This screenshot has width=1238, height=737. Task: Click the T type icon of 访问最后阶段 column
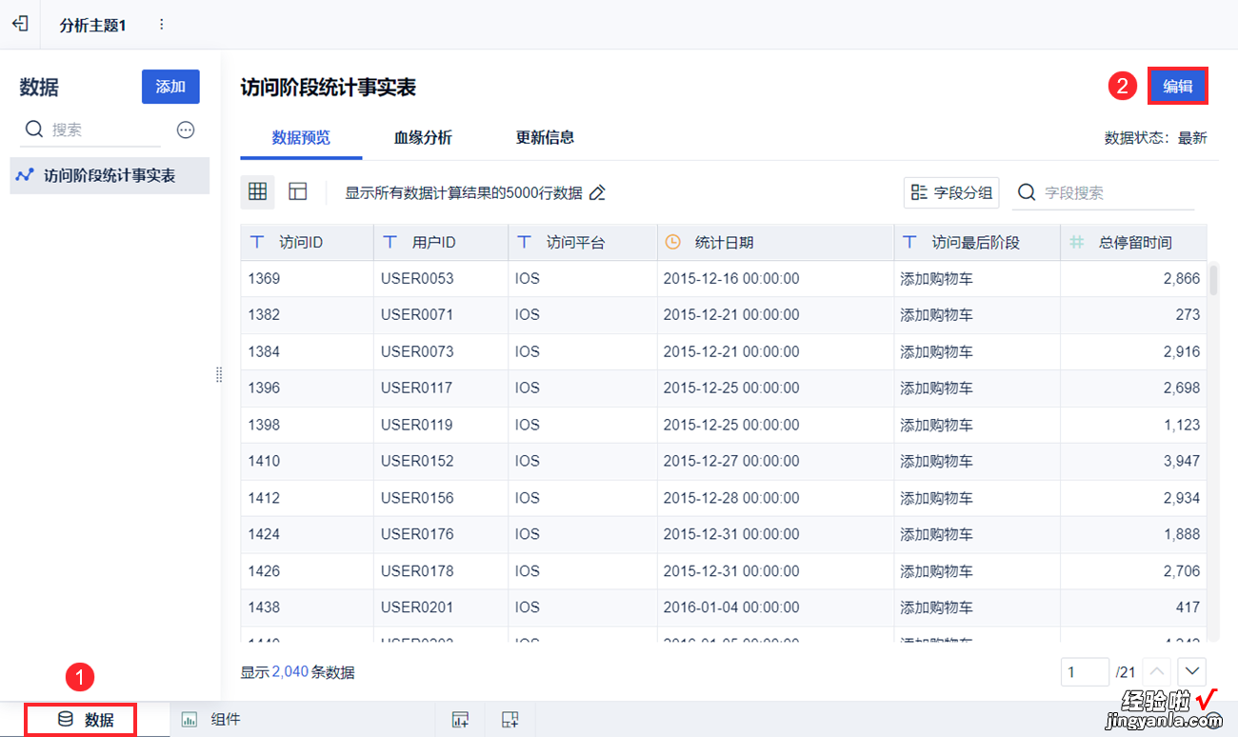(x=909, y=242)
